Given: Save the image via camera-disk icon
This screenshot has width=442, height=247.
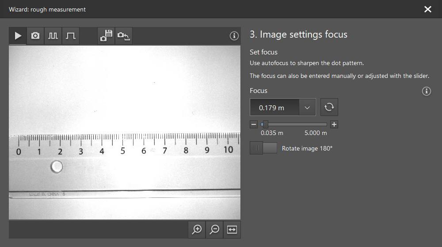Looking at the screenshot, I should (106, 36).
